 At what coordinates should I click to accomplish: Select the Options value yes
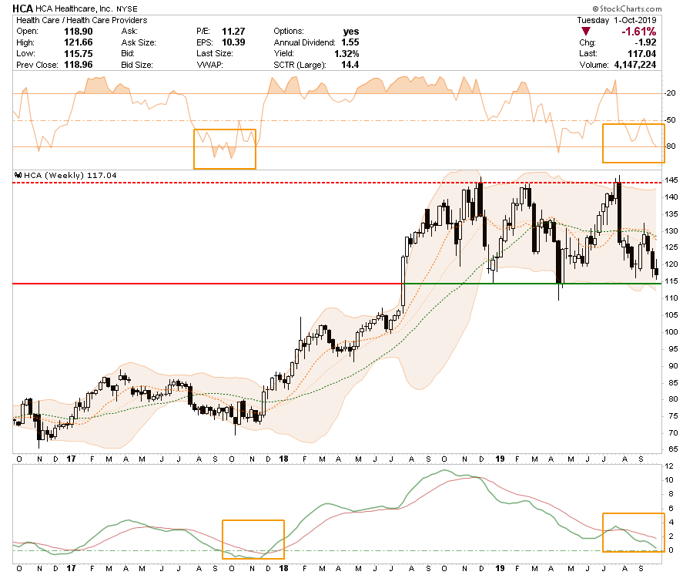coord(351,32)
